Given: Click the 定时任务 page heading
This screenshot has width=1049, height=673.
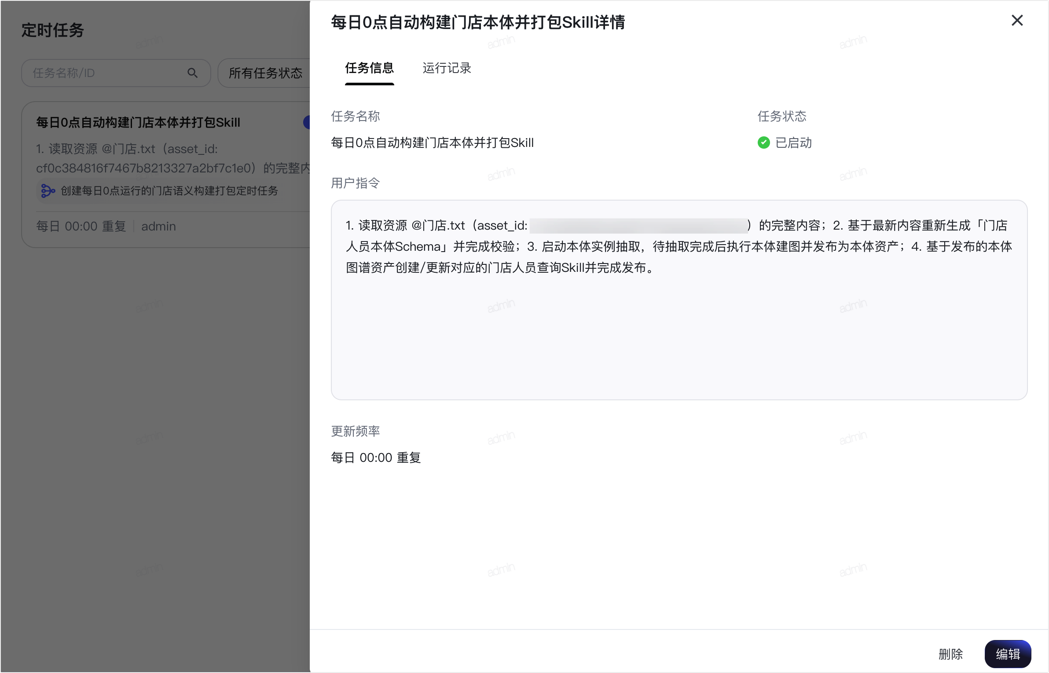Looking at the screenshot, I should tap(52, 30).
